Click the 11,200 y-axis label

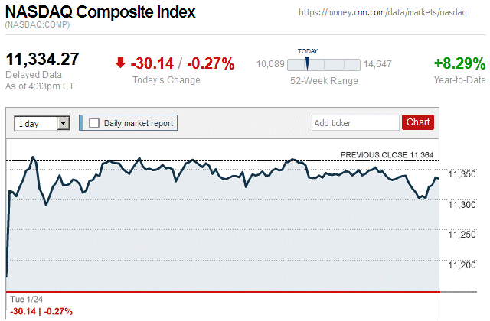tap(461, 265)
